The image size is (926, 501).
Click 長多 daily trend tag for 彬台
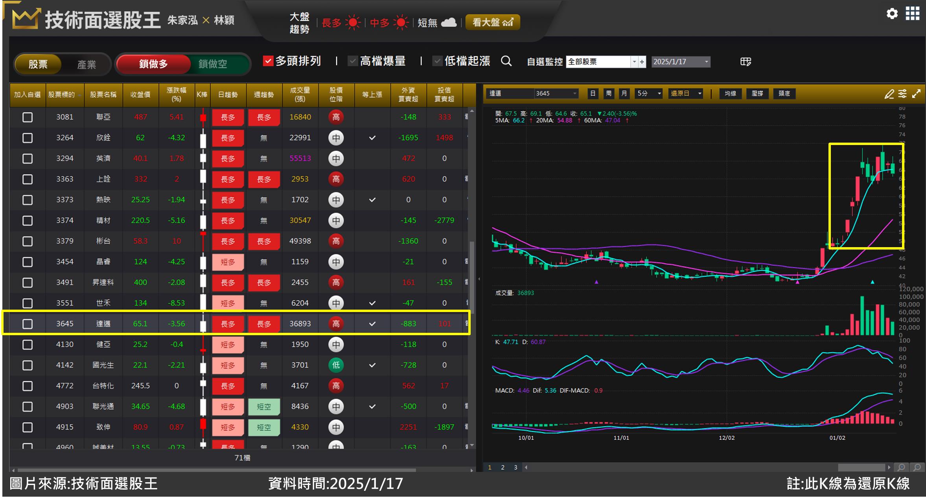tap(228, 241)
